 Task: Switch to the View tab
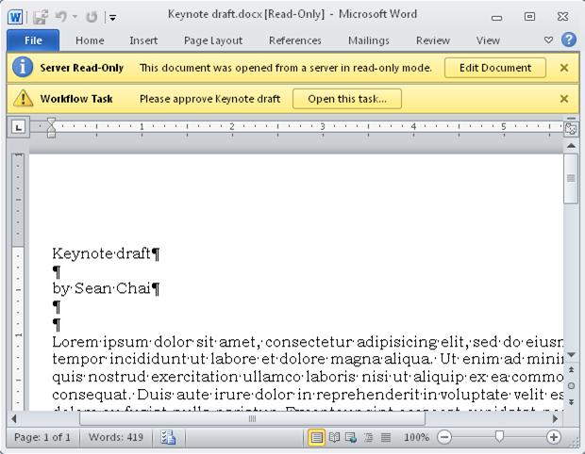click(x=488, y=41)
